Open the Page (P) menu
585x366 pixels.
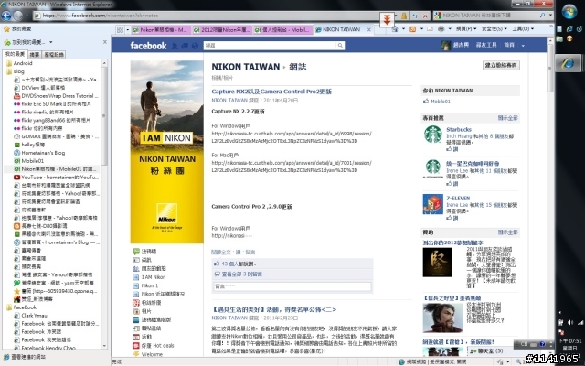466,28
